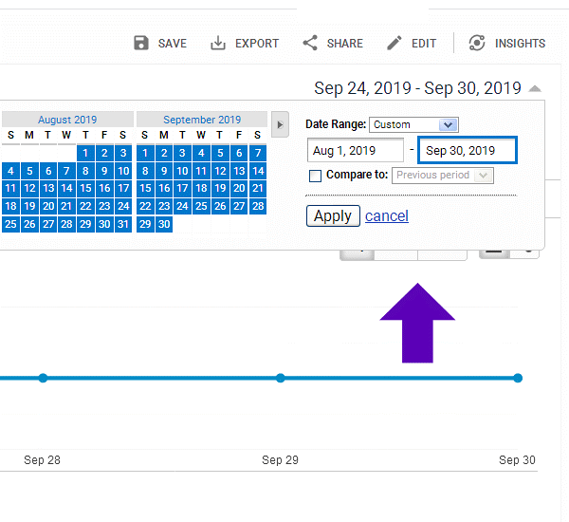Screen dimensions: 569x522
Task: Collapse date picker with header triangle
Action: (536, 89)
